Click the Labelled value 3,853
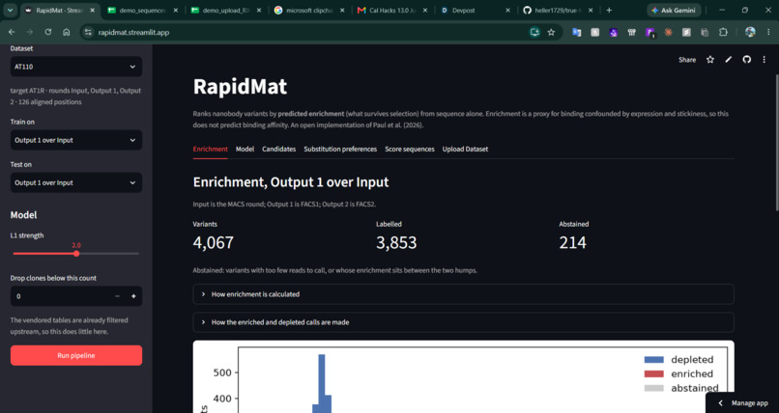 coord(396,242)
